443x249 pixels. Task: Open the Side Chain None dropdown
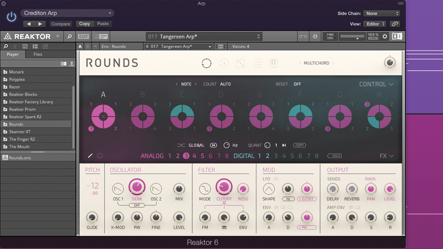coord(382,13)
